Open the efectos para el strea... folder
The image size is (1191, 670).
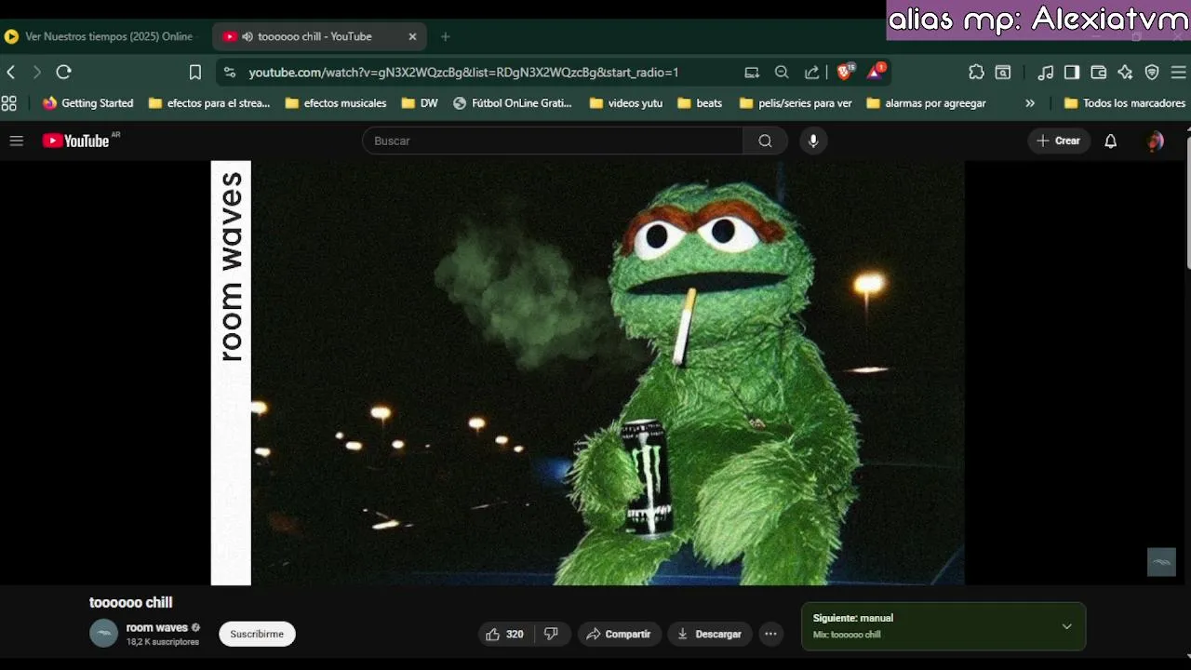[x=209, y=103]
